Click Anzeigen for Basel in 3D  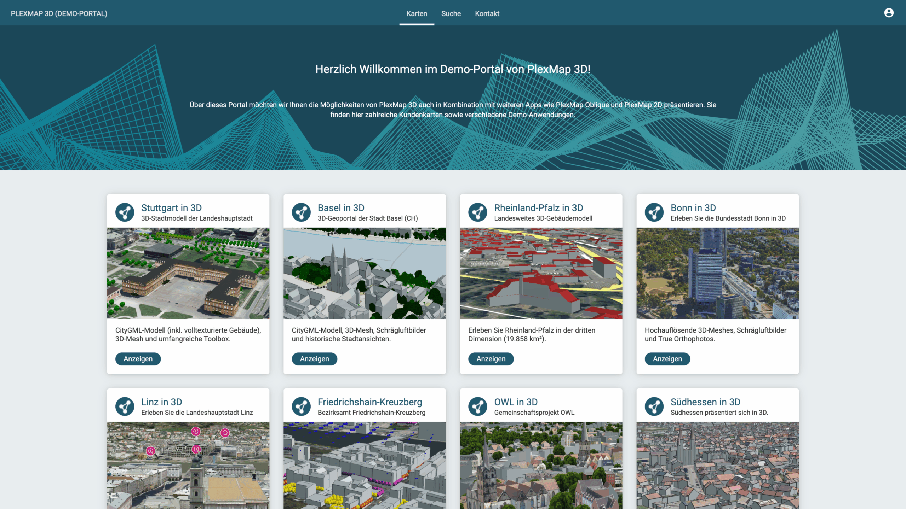pyautogui.click(x=315, y=359)
